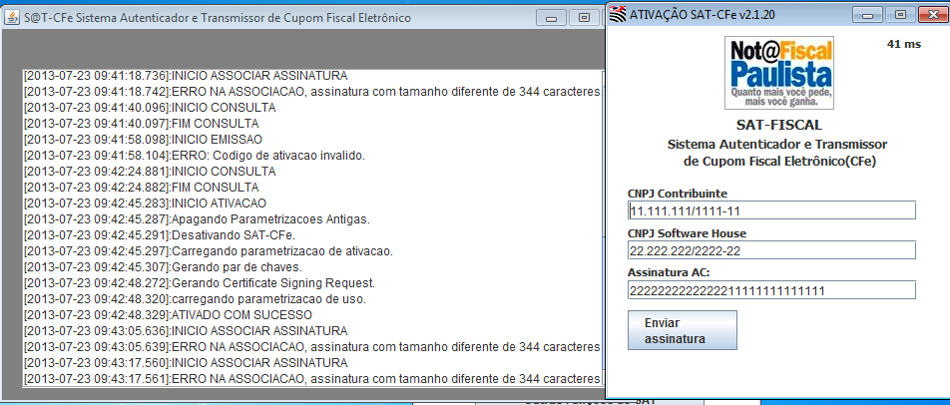Click the Java icon in S@T-CFe title bar

point(12,18)
